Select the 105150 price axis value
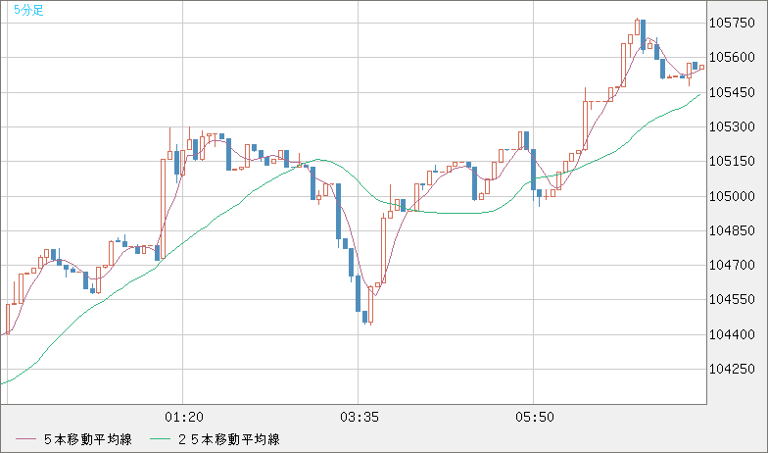The height and width of the screenshot is (453, 768). pos(732,161)
